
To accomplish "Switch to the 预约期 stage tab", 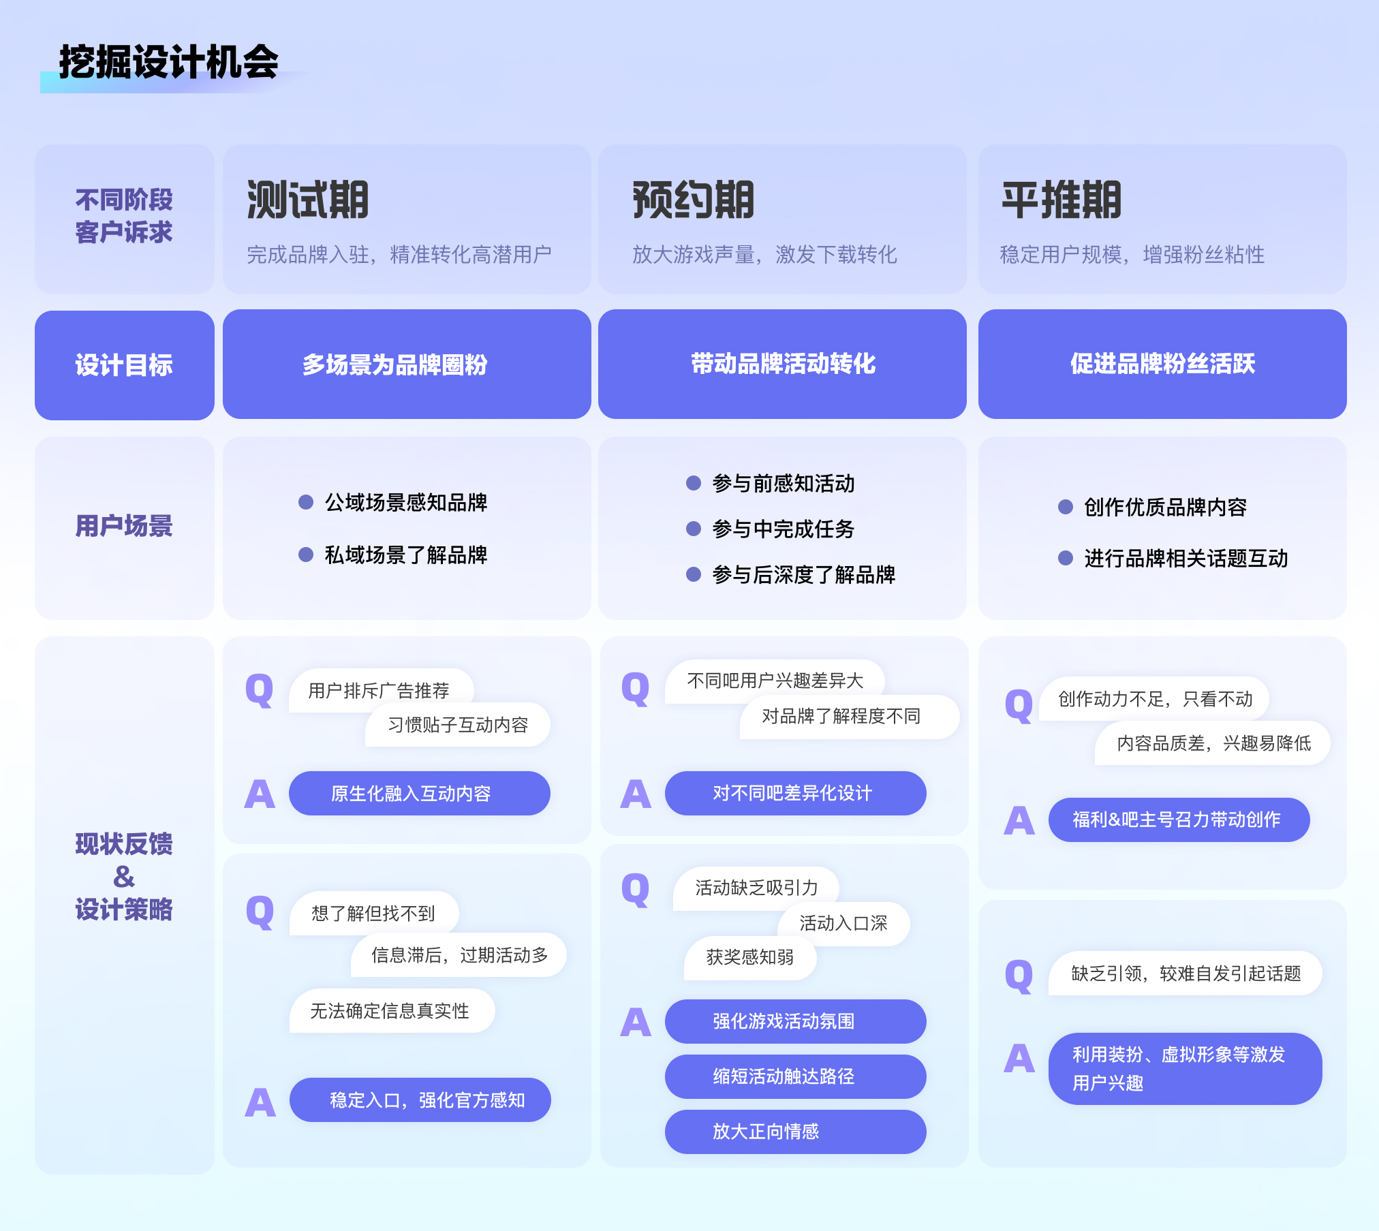I will [692, 197].
